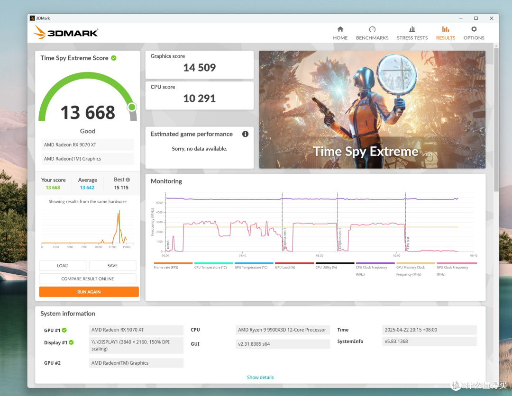Toggle CPU Temperature legend swatch
Screen dimensions: 512x396
coord(213,263)
